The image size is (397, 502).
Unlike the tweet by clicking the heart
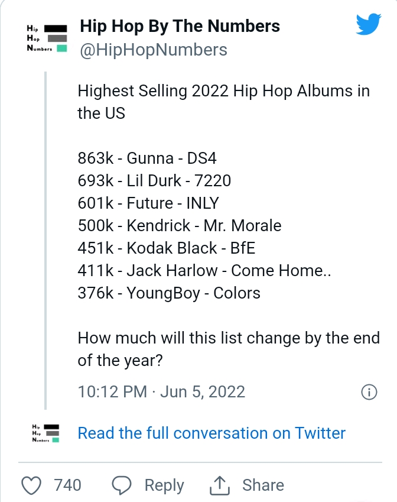31,485
